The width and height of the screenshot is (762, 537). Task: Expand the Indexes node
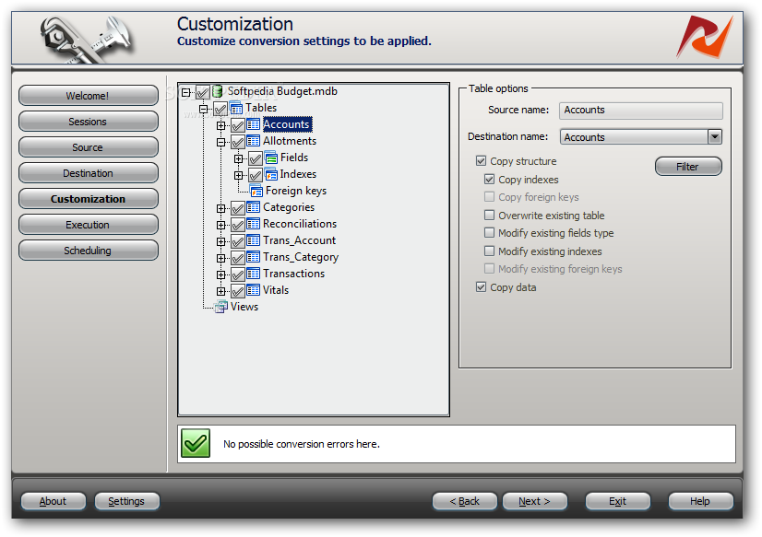(239, 175)
